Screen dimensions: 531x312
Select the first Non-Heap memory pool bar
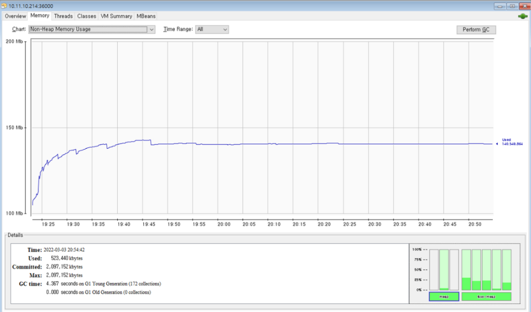(466, 269)
